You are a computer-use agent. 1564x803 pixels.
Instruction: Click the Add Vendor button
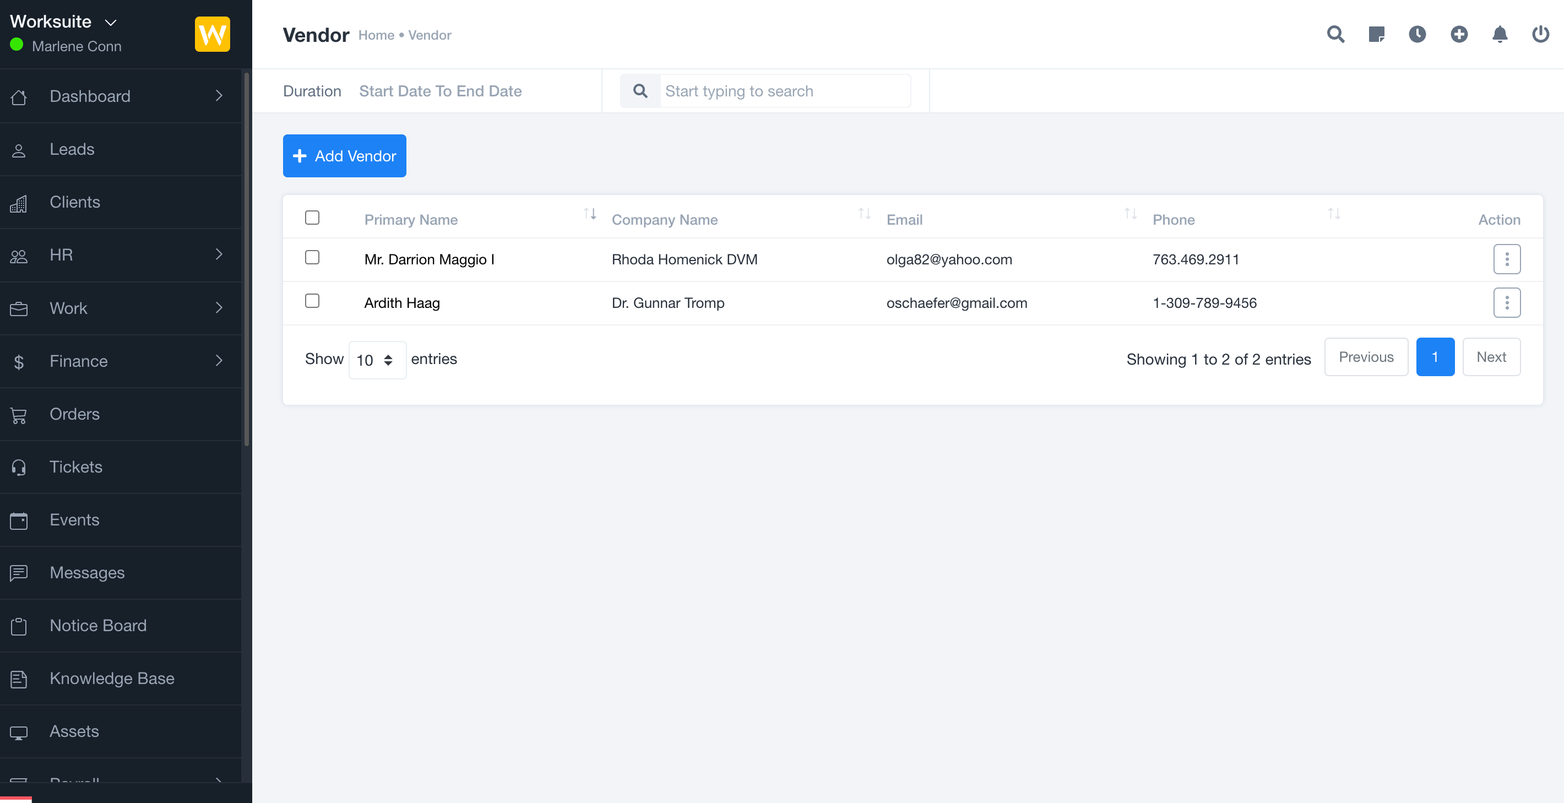coord(344,155)
